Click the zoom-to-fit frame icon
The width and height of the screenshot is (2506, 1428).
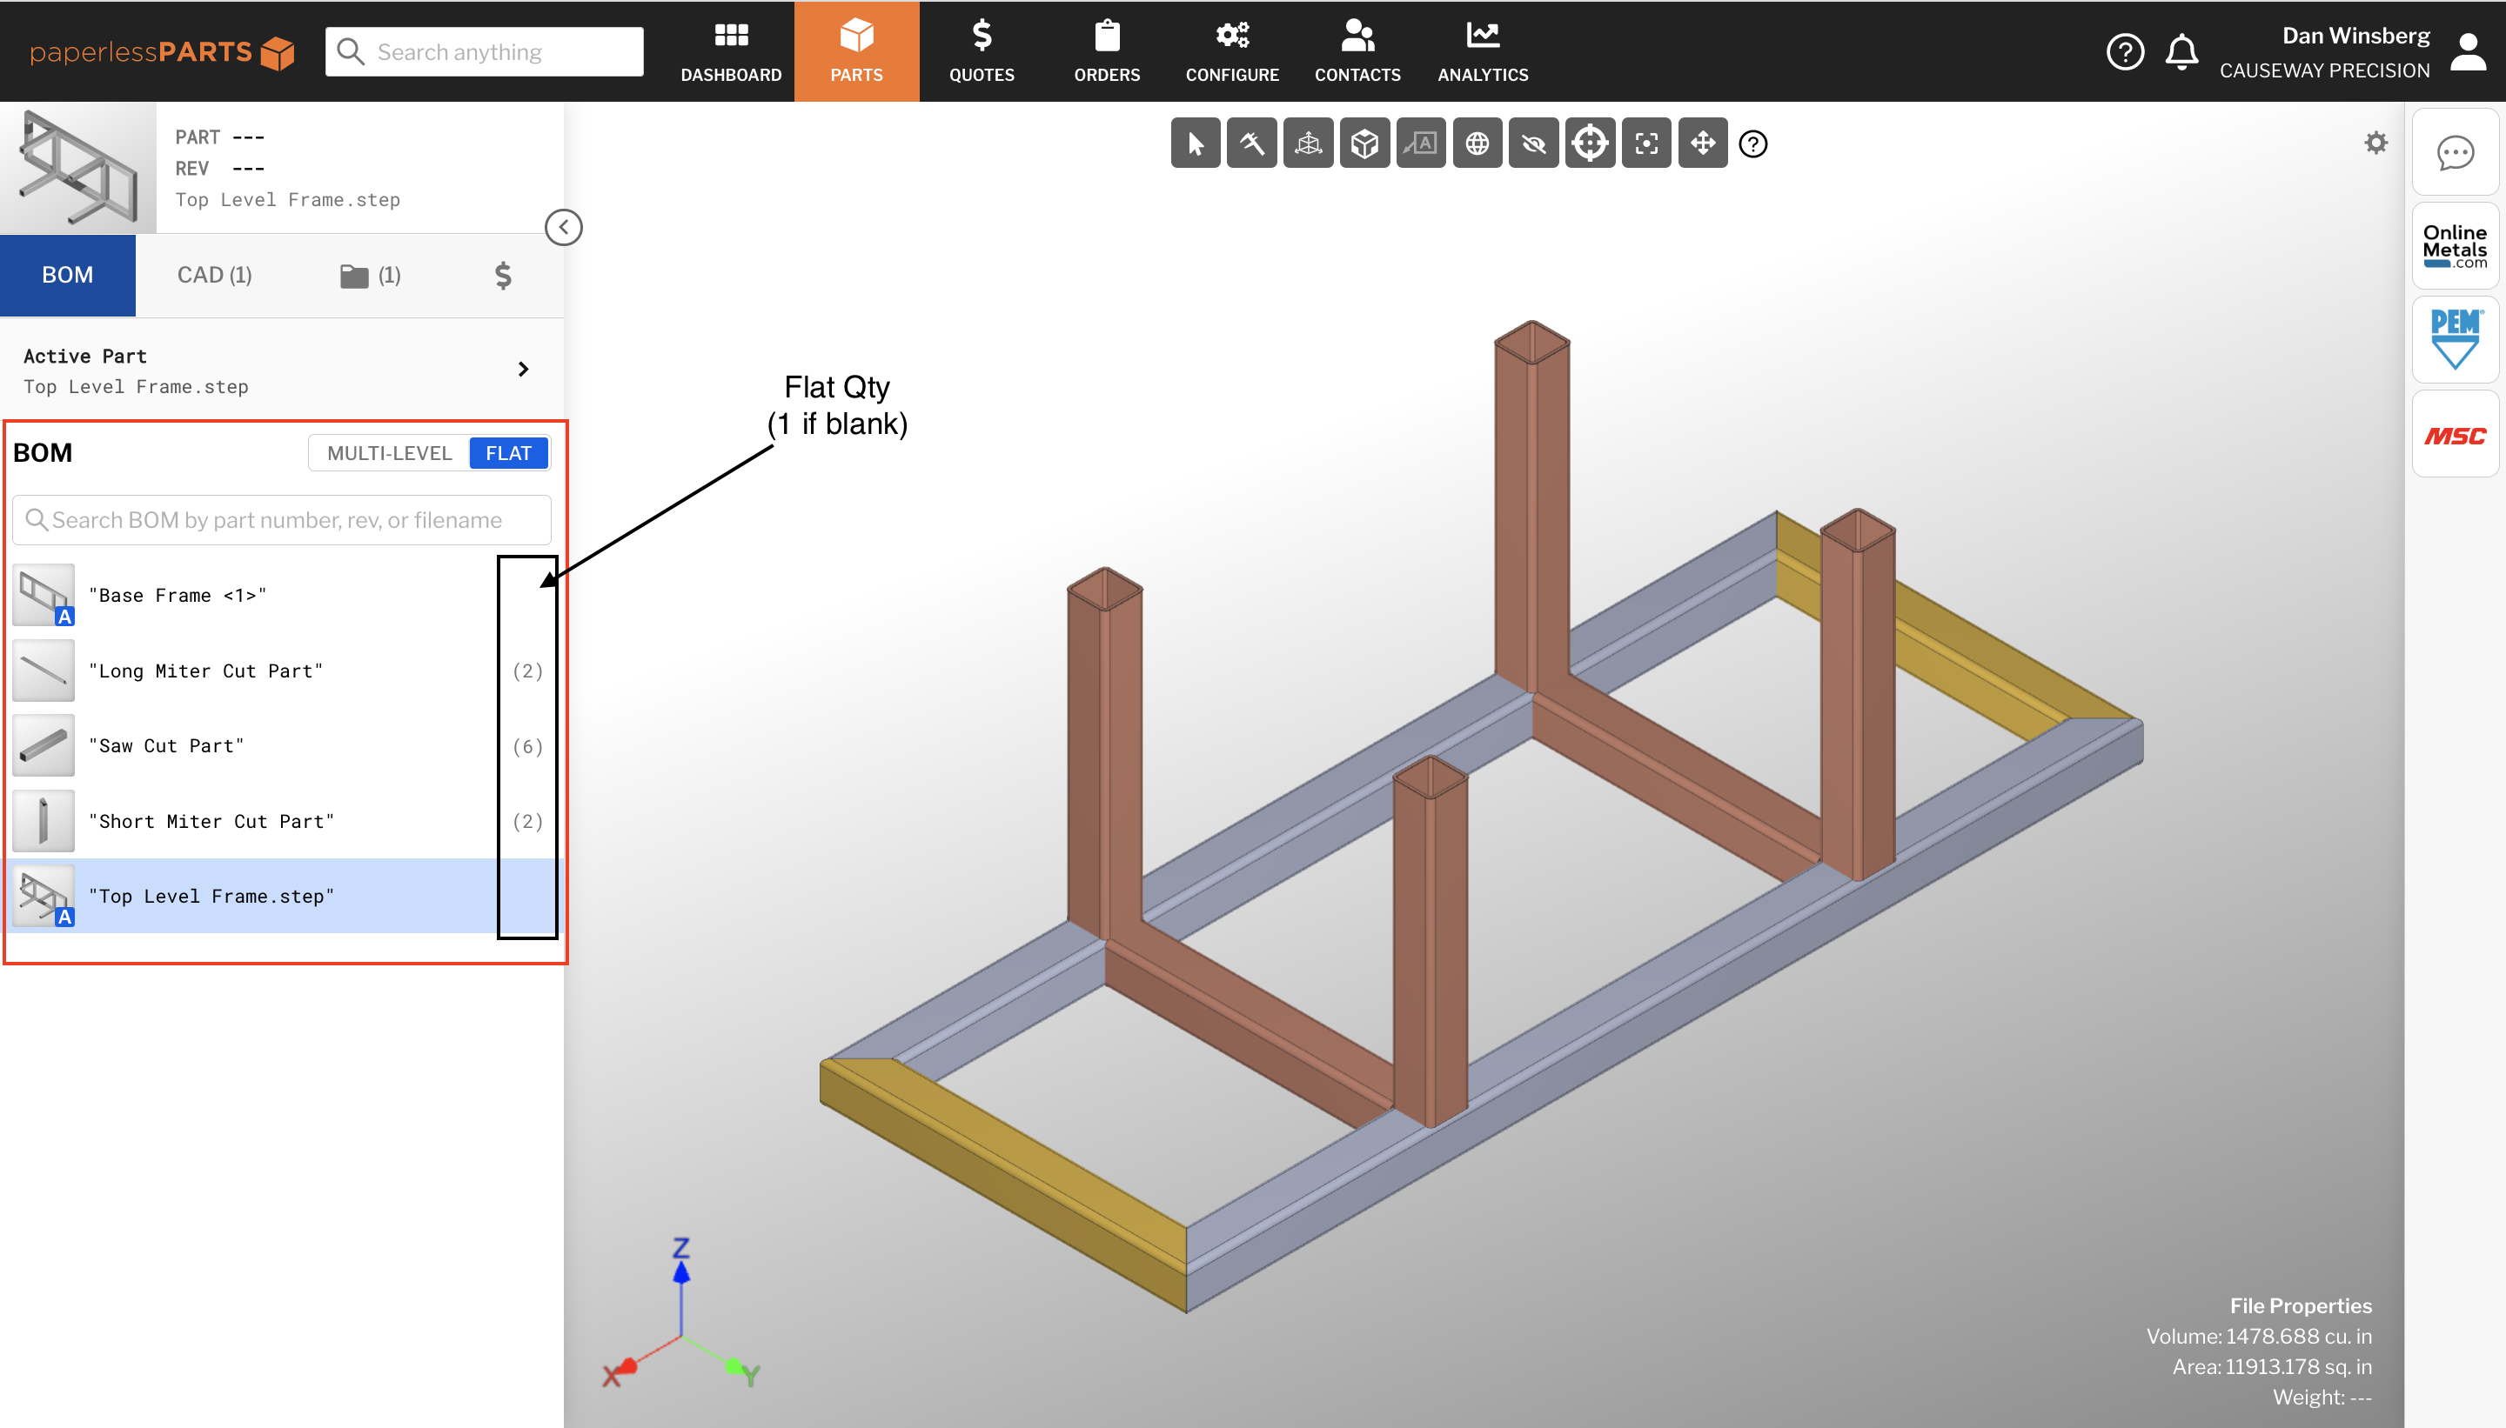pos(1645,143)
